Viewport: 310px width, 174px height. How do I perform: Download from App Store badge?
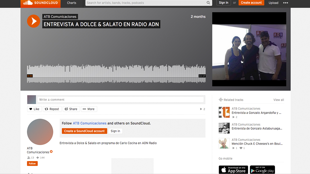(x=233, y=170)
